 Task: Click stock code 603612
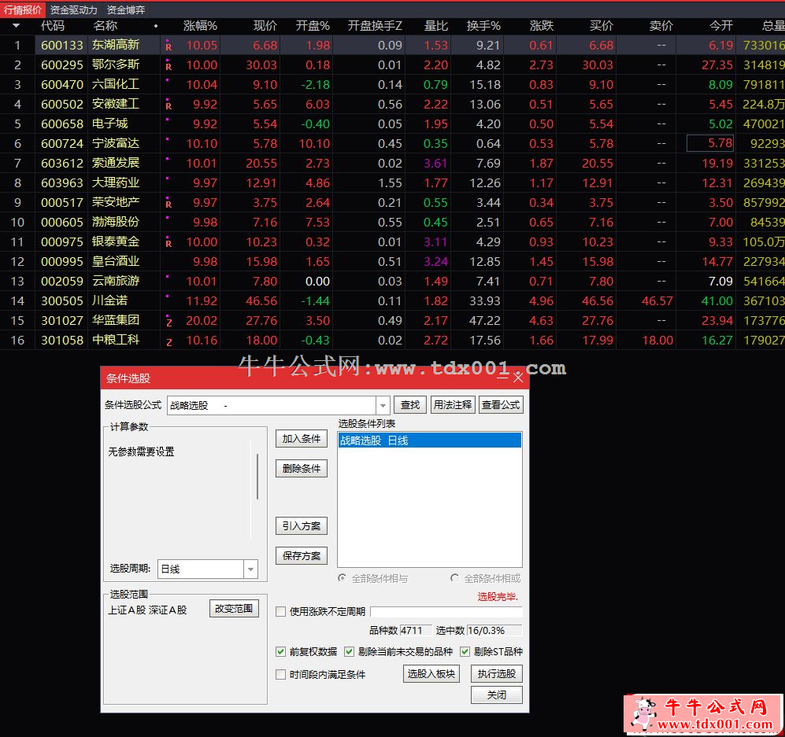point(62,163)
